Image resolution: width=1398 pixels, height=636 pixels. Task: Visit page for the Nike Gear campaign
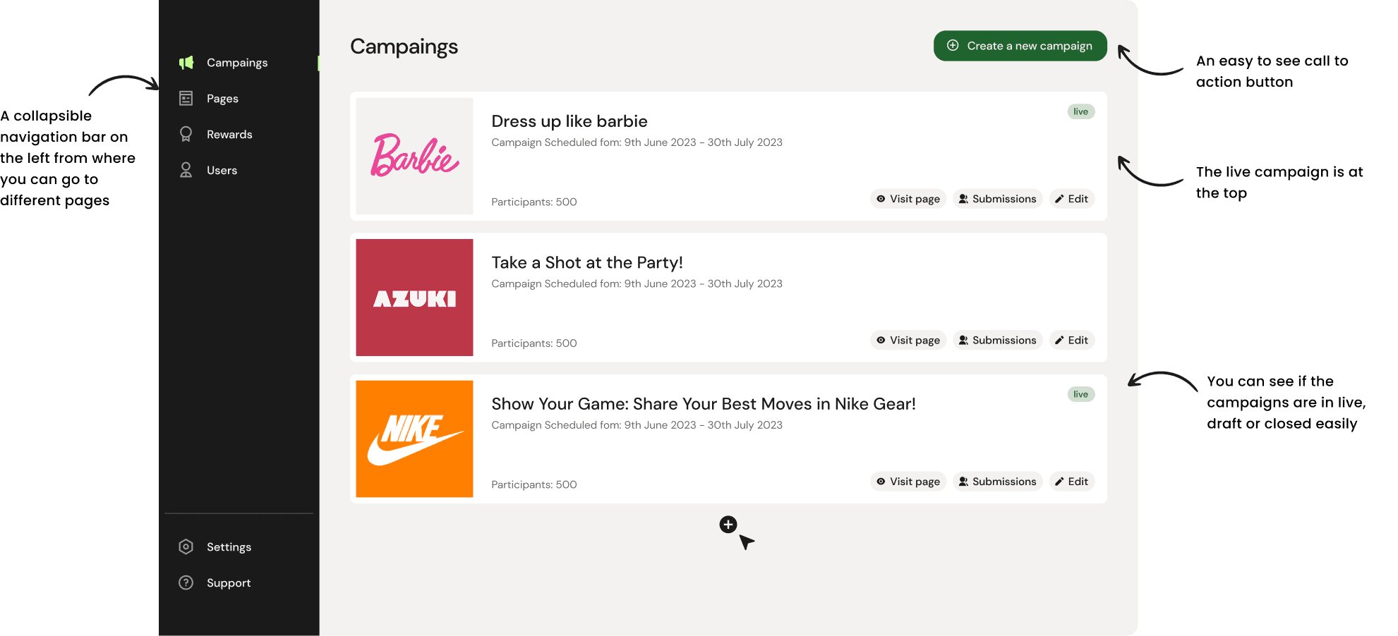point(908,482)
